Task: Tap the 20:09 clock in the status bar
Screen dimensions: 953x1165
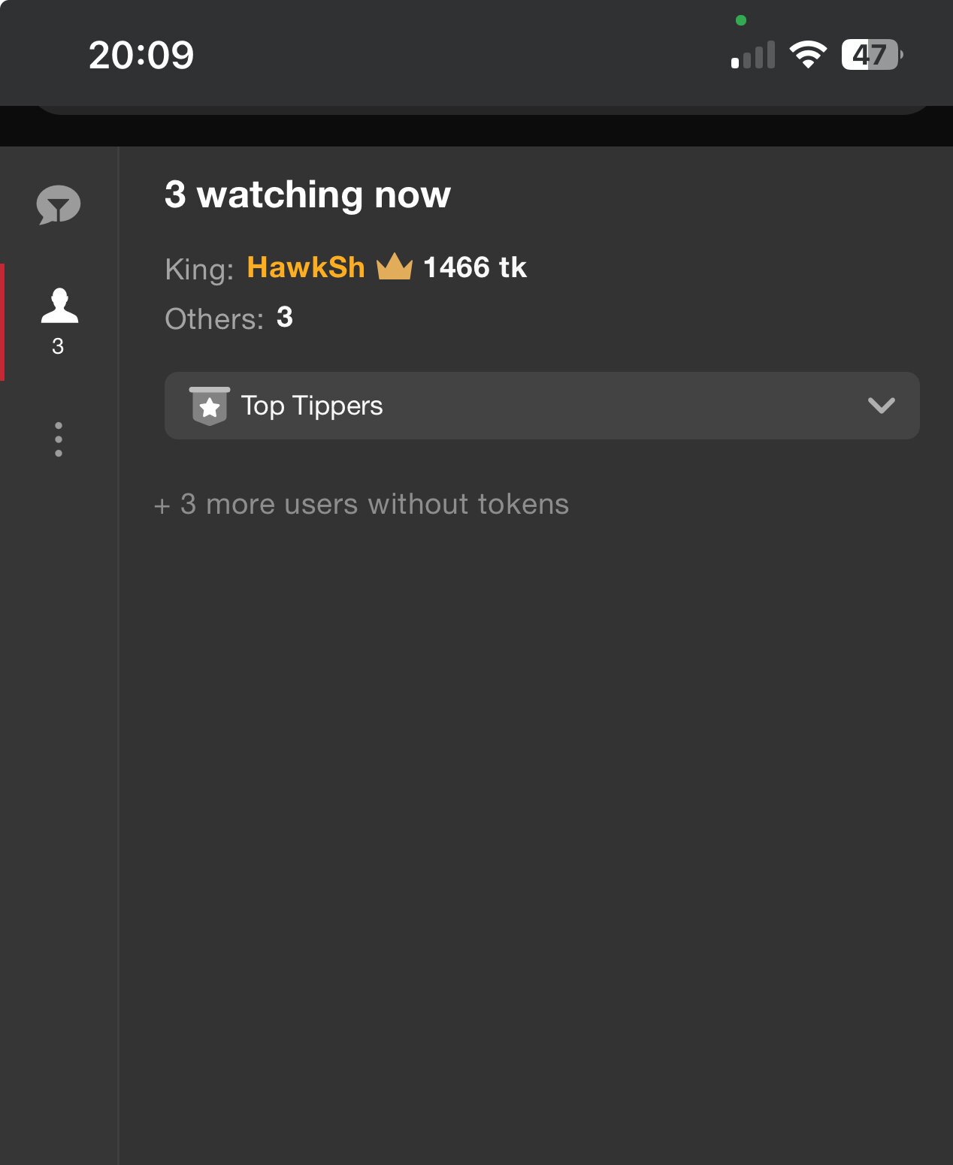Action: [141, 55]
